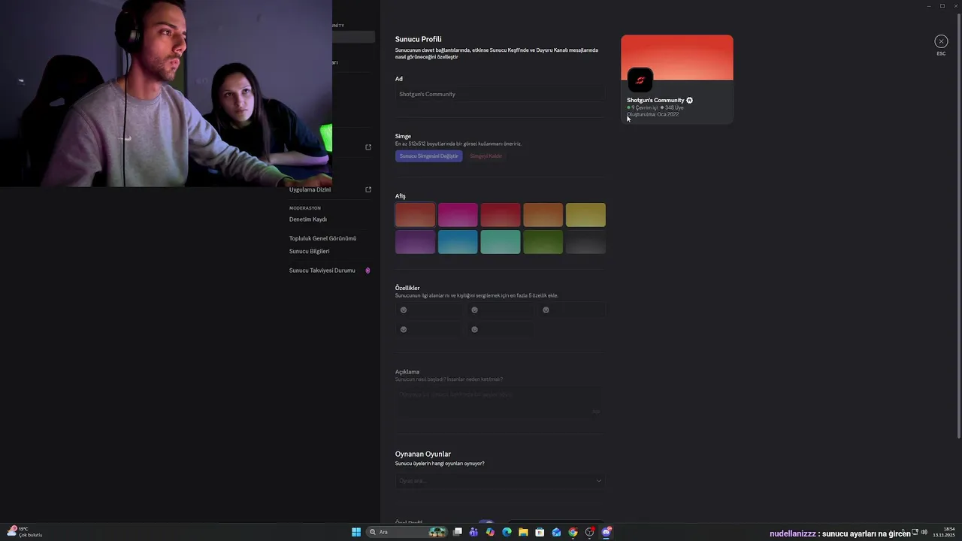This screenshot has height=541, width=962.
Task: Open the Mail app from the taskbar
Action: click(x=556, y=532)
